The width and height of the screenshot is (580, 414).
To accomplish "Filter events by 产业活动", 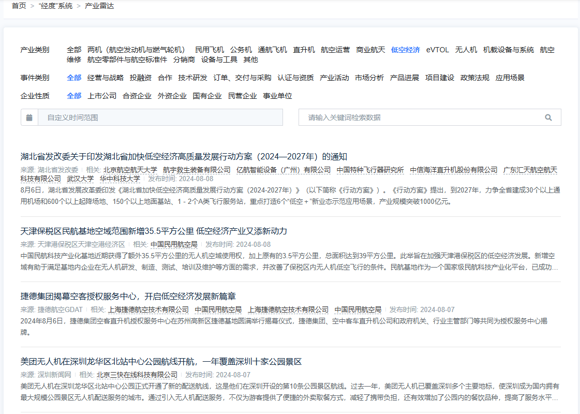I will tap(334, 78).
